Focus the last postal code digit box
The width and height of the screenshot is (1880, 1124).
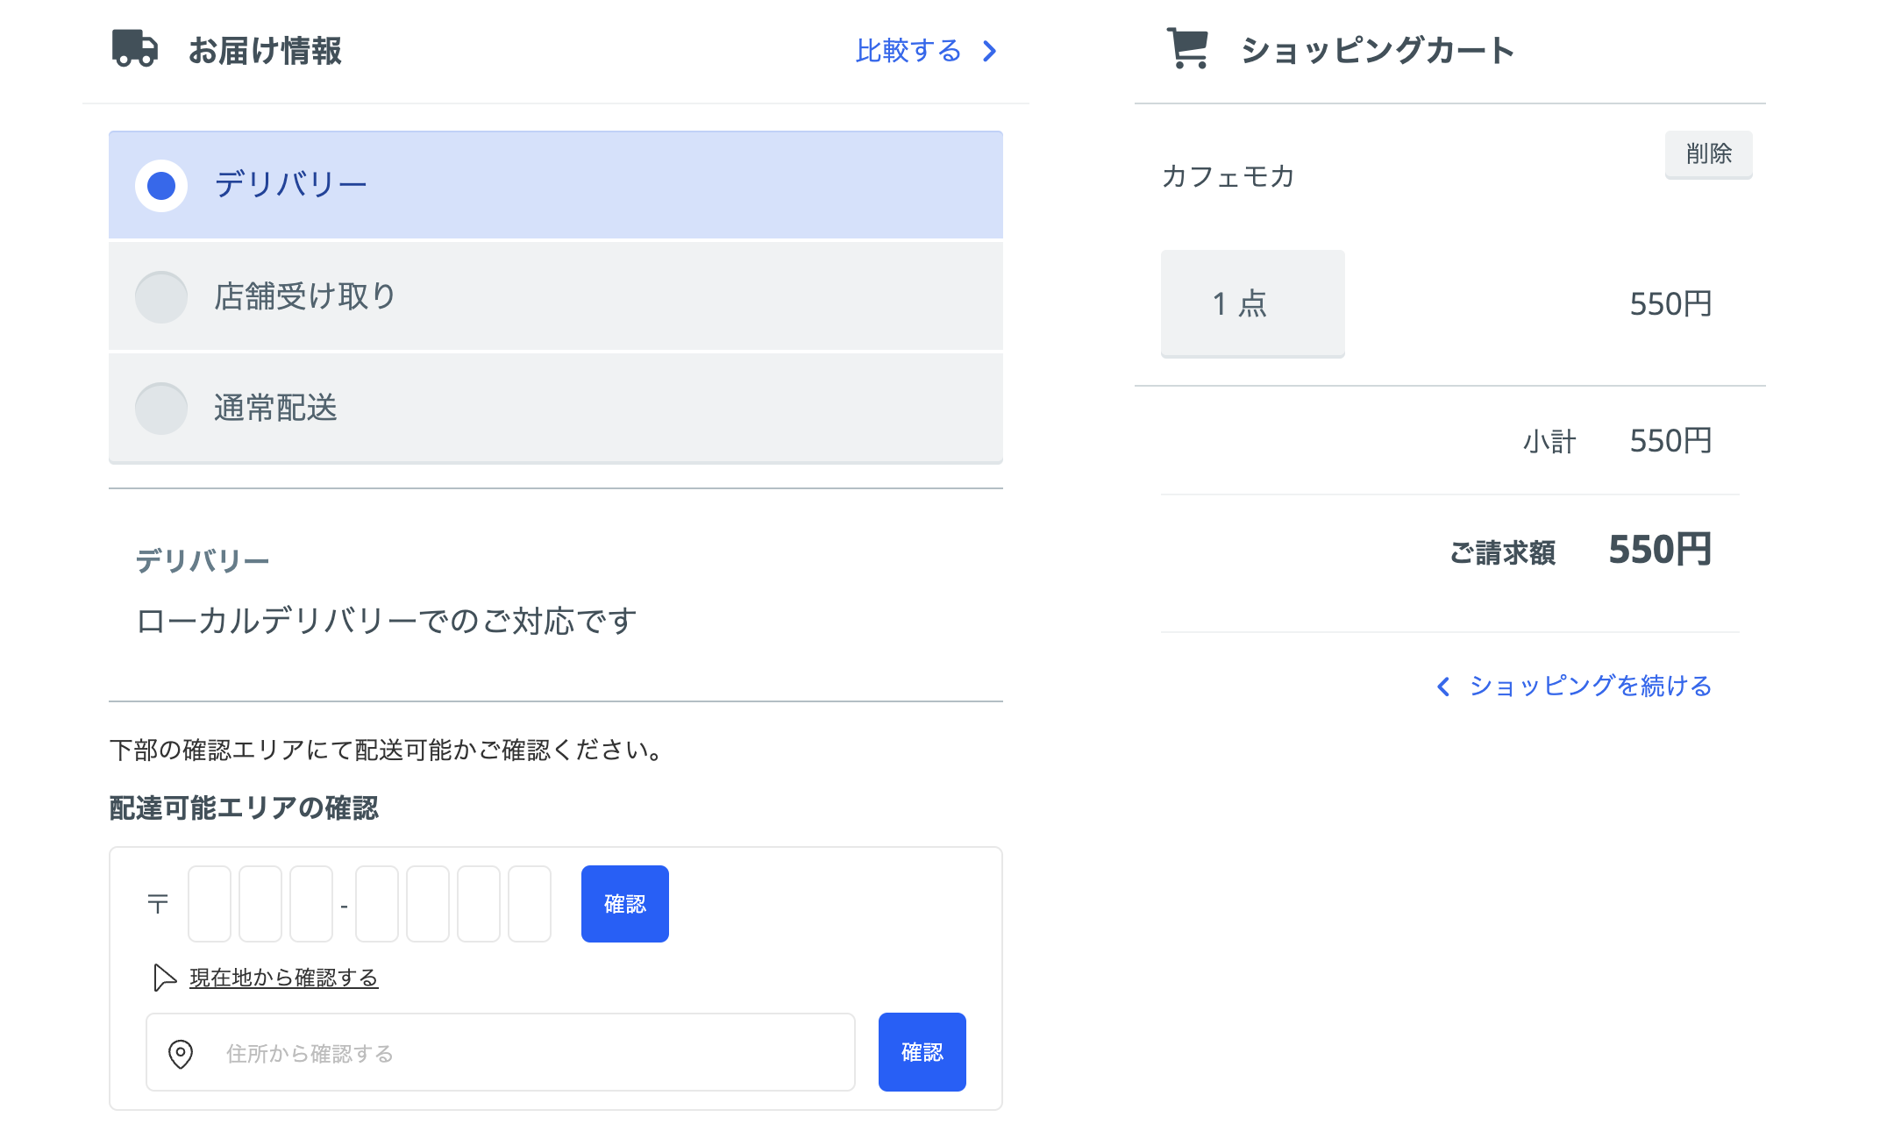[530, 904]
